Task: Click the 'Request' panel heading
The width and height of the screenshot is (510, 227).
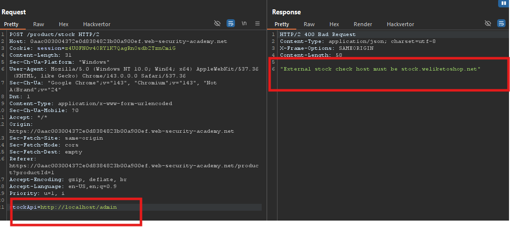Action: [14, 12]
